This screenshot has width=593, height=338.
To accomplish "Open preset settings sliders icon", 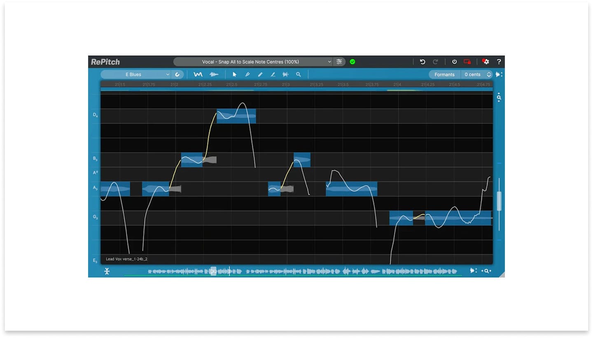I will point(339,62).
